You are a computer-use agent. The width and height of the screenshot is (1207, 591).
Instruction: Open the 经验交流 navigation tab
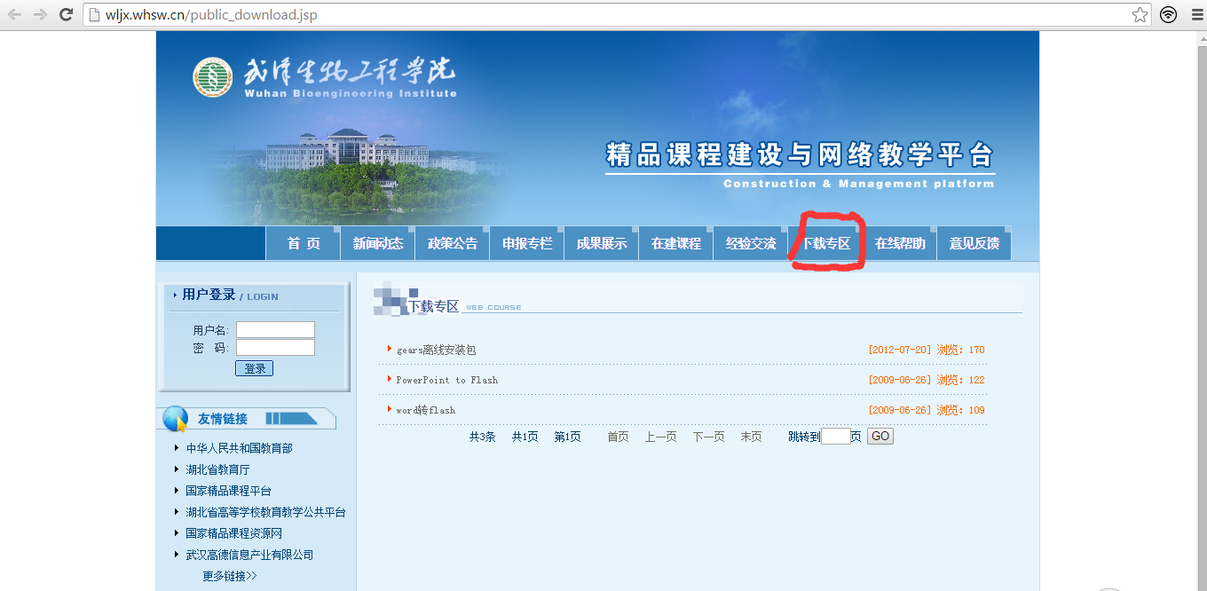pyautogui.click(x=750, y=243)
